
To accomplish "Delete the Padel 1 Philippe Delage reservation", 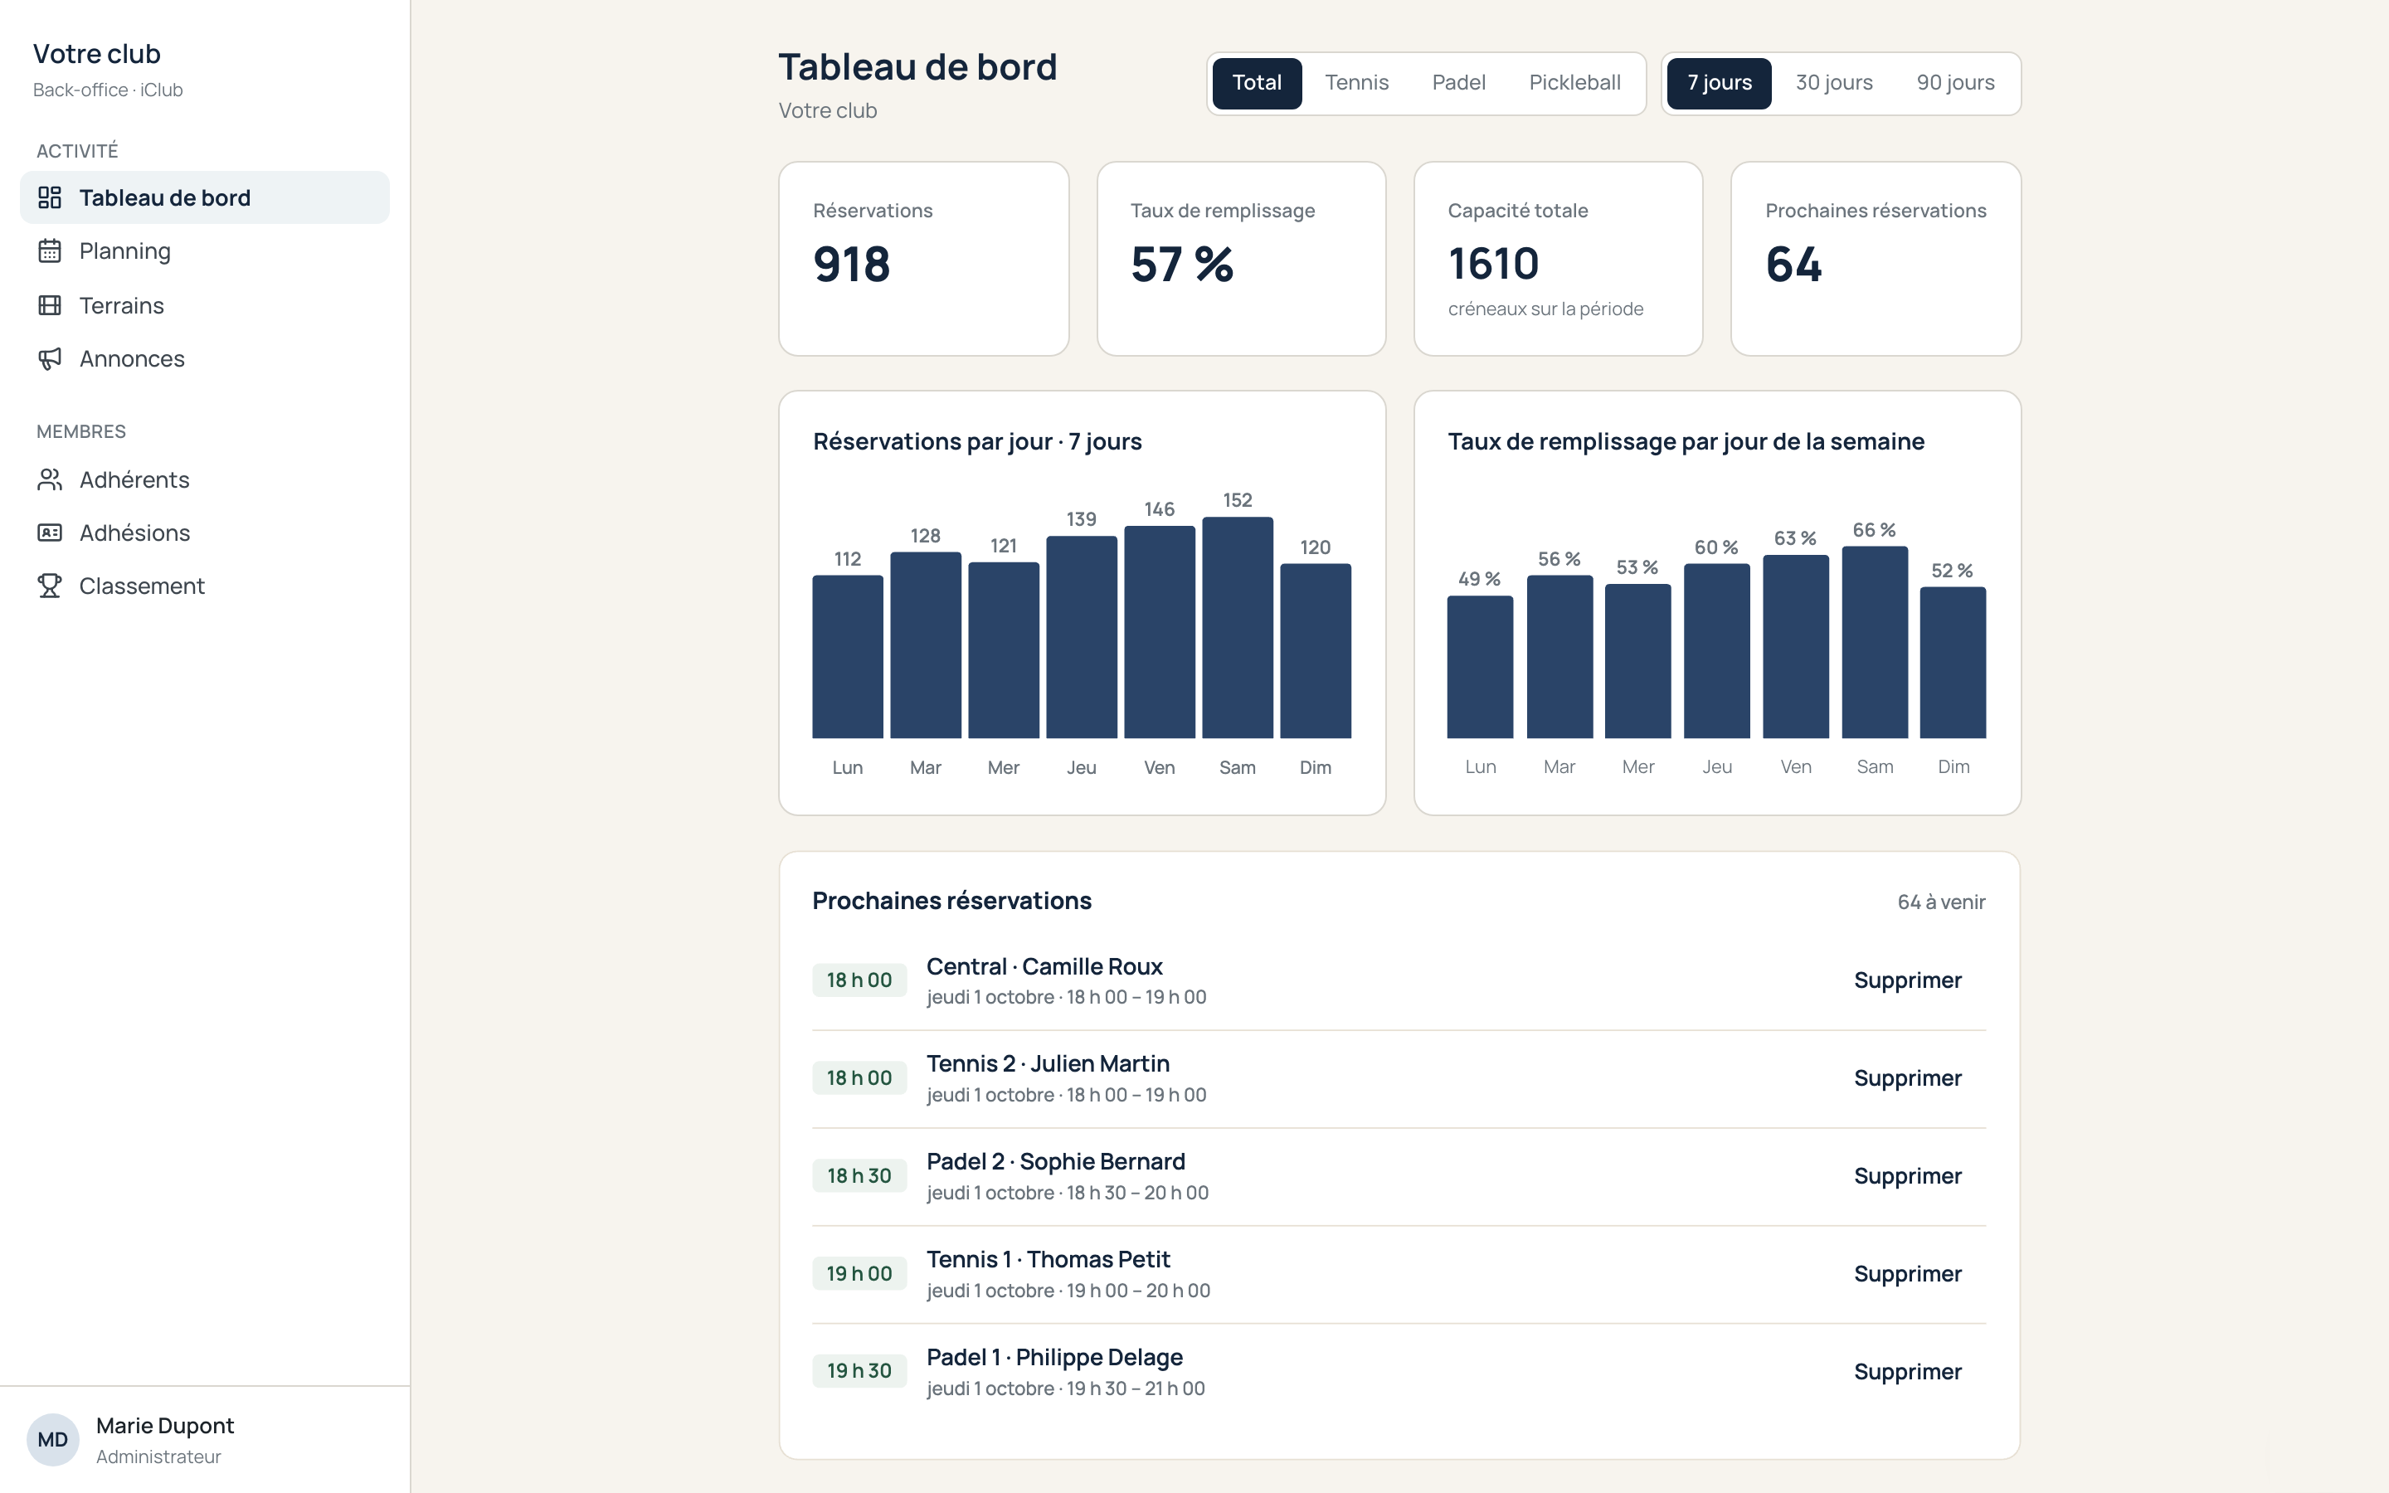I will click(1907, 1372).
